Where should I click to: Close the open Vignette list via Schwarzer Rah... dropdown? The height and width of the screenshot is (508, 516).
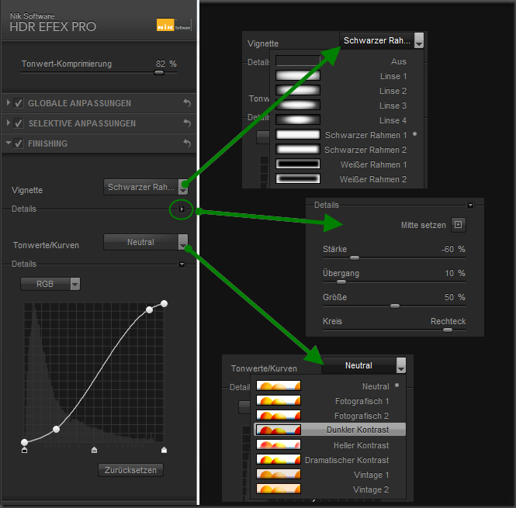click(382, 40)
